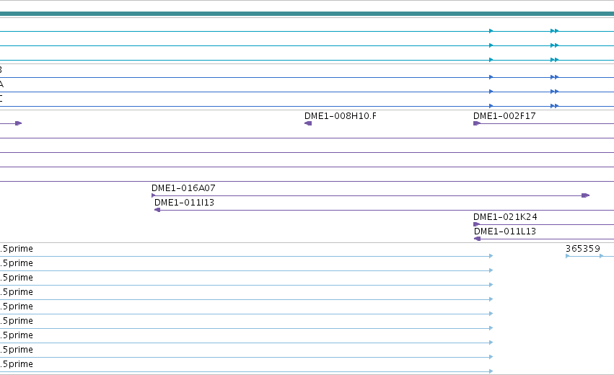Select the DME1-016A07 feature label
This screenshot has height=375, width=614.
click(x=183, y=188)
